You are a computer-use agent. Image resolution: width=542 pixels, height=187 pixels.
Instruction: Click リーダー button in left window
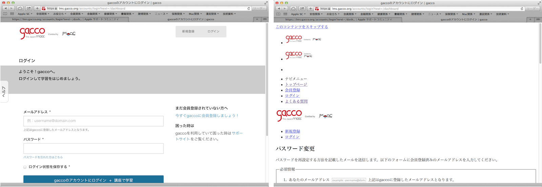tap(259, 8)
